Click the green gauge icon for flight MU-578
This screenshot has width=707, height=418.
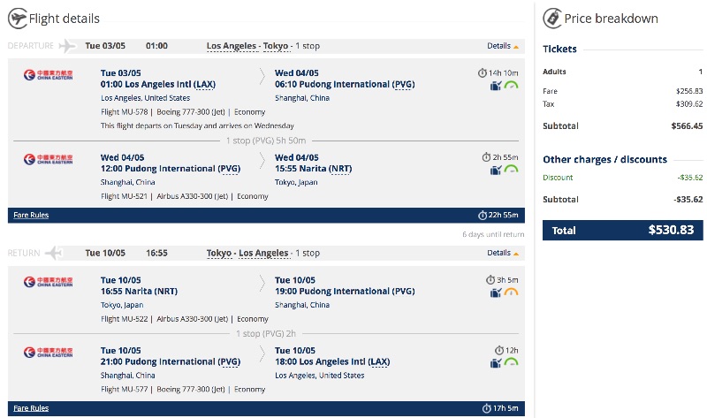(511, 85)
